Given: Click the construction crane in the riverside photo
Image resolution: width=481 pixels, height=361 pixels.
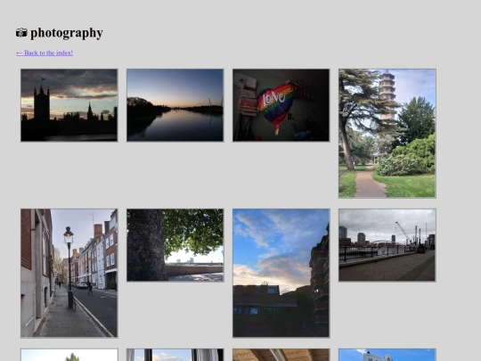Looking at the screenshot, I should (x=404, y=232).
